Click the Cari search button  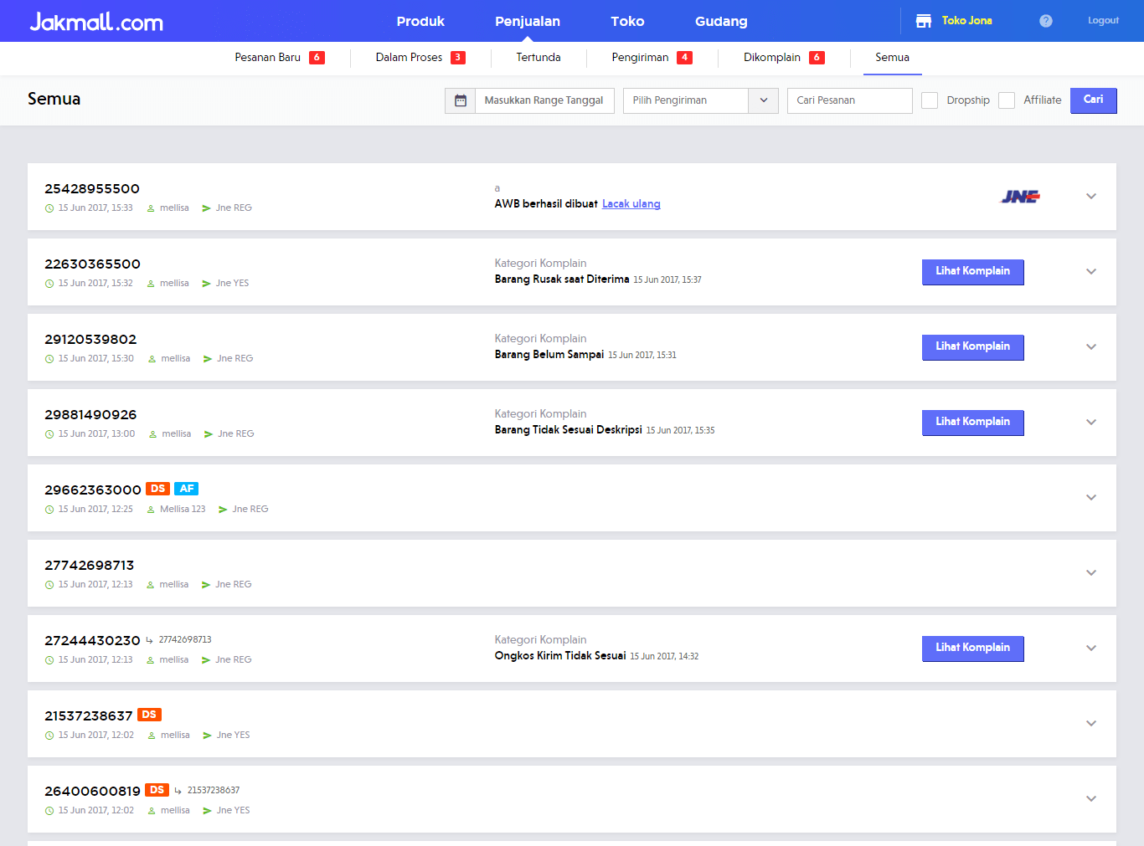[x=1094, y=100]
